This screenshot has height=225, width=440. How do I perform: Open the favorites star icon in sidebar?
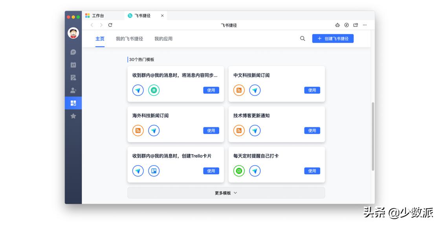[73, 116]
